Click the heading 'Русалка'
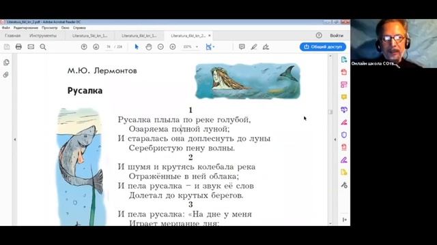437x245 pixels. pyautogui.click(x=85, y=91)
